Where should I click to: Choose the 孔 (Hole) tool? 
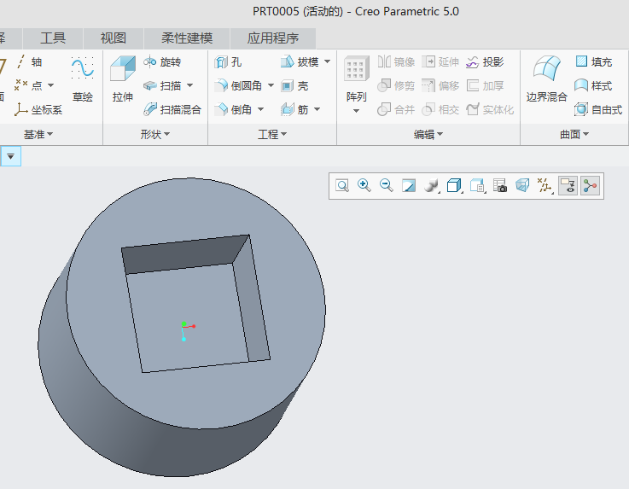click(x=228, y=62)
